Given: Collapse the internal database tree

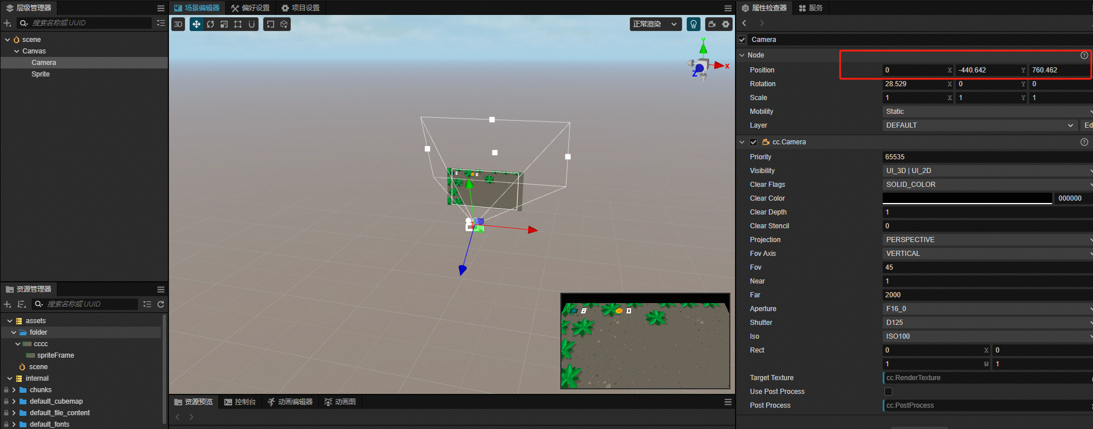Looking at the screenshot, I should click(x=10, y=378).
